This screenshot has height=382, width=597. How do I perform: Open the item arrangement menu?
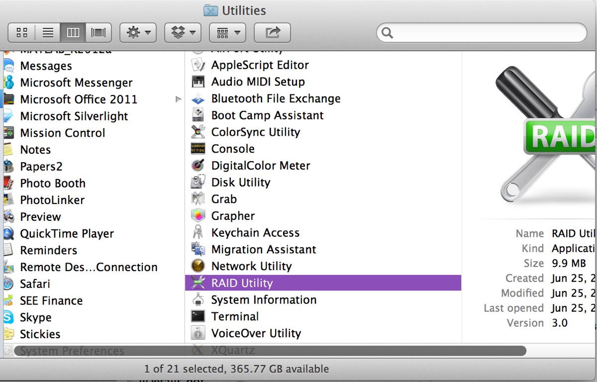[227, 33]
